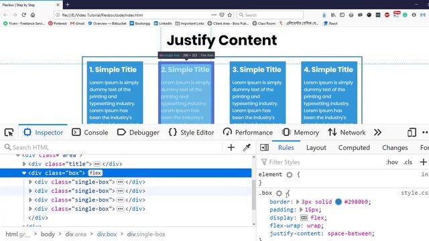Click the 1. Simple Title box

click(115, 92)
